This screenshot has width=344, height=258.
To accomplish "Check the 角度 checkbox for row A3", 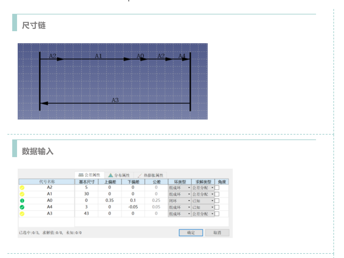I will pyautogui.click(x=217, y=214).
